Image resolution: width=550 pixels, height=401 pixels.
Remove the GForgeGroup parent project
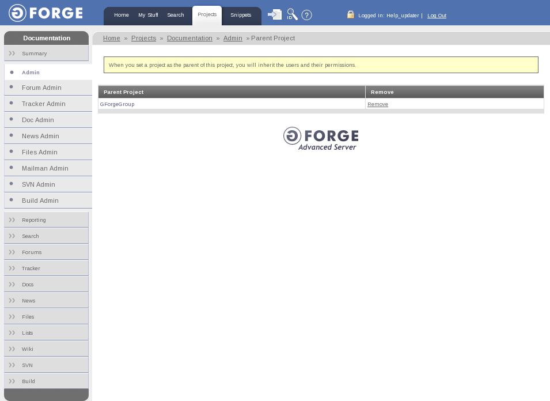click(378, 104)
